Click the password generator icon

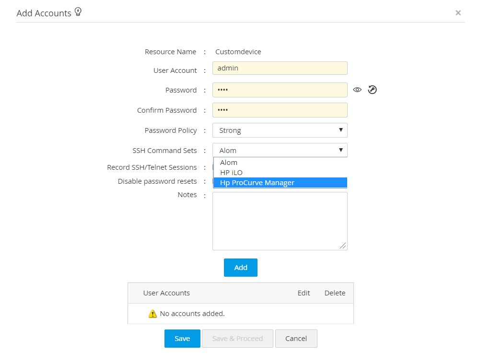(x=373, y=90)
